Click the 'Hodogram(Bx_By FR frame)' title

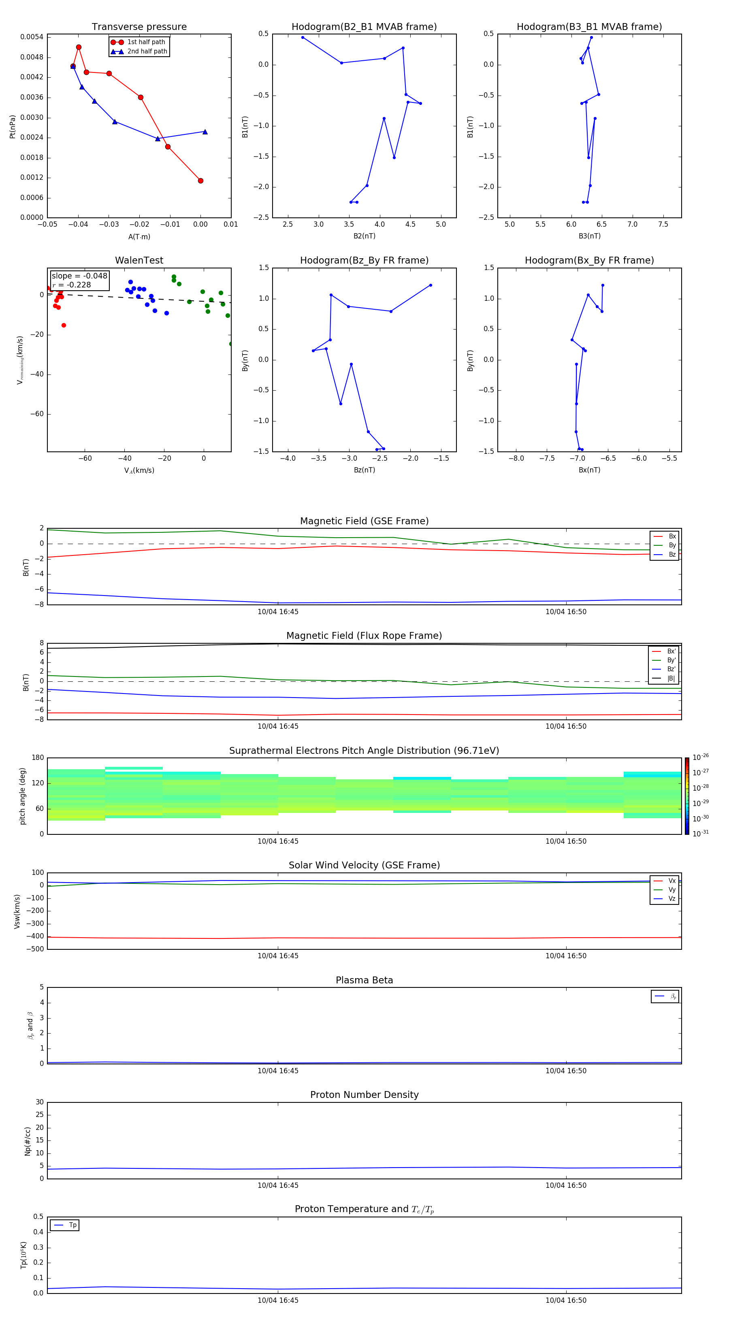pos(589,260)
